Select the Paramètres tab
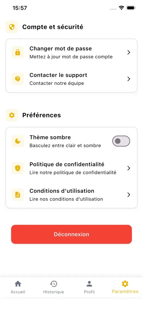Screen dimensions: 143x309 [125, 287]
